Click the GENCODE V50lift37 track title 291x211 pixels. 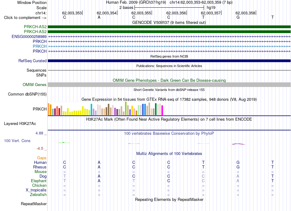[169, 22]
